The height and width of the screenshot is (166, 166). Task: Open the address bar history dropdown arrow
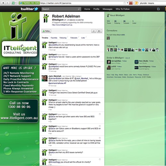127,3
